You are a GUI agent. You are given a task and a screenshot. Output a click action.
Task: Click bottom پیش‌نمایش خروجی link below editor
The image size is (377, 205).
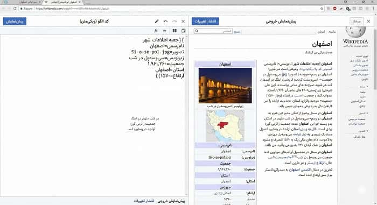point(171,201)
